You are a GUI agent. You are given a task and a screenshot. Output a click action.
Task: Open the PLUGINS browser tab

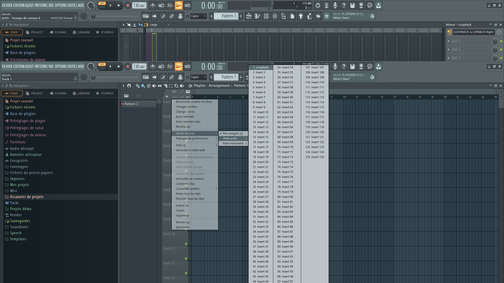[x=58, y=93]
